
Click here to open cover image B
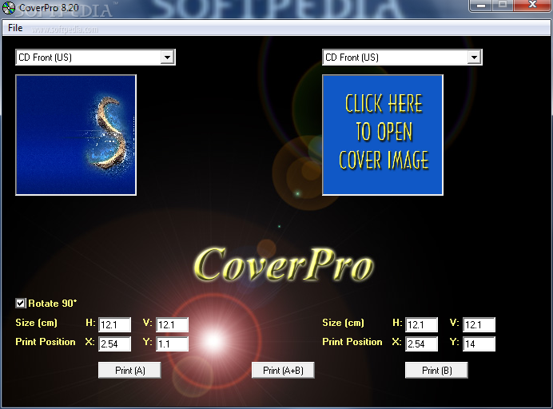[383, 135]
